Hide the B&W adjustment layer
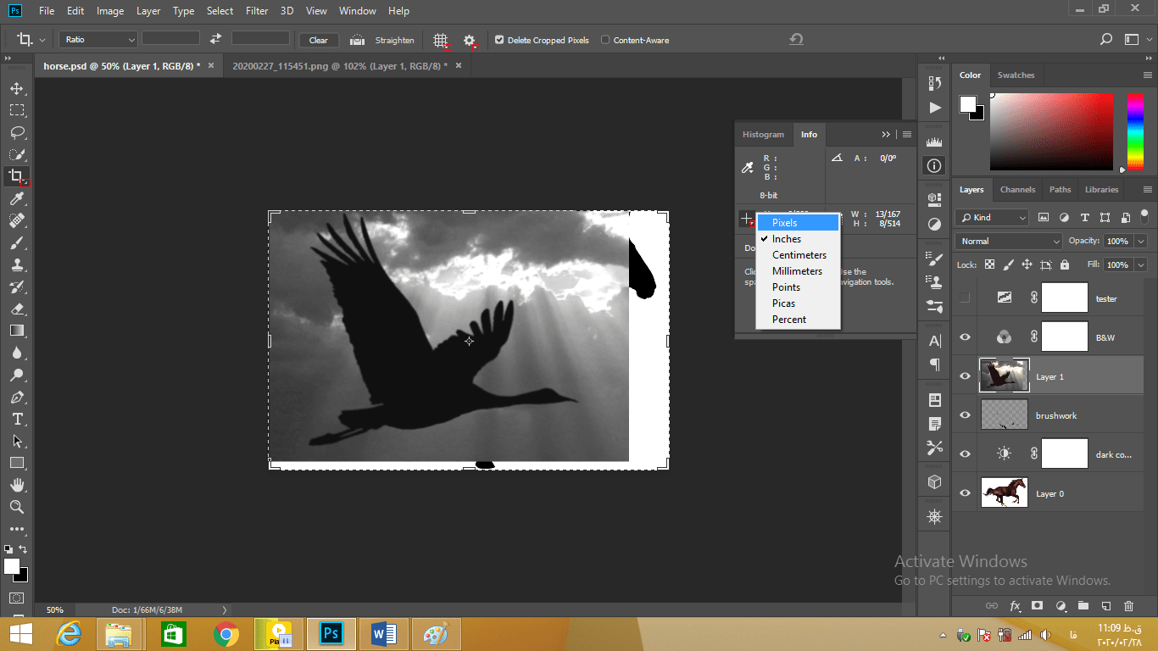The height and width of the screenshot is (651, 1158). tap(965, 337)
